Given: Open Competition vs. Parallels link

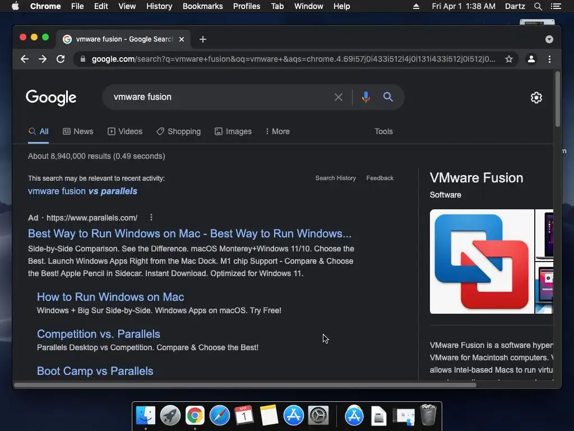Looking at the screenshot, I should [99, 334].
